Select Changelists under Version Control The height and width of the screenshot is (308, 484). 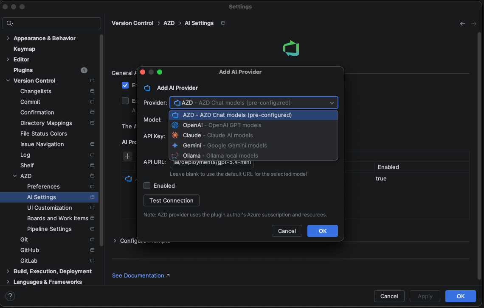pyautogui.click(x=36, y=91)
